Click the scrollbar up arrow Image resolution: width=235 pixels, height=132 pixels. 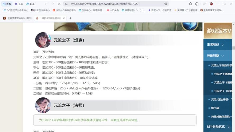[x=233, y=24]
